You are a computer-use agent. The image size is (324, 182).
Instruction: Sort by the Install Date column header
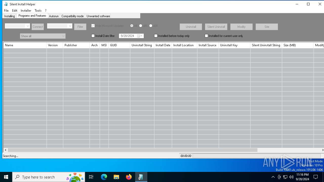(x=163, y=45)
